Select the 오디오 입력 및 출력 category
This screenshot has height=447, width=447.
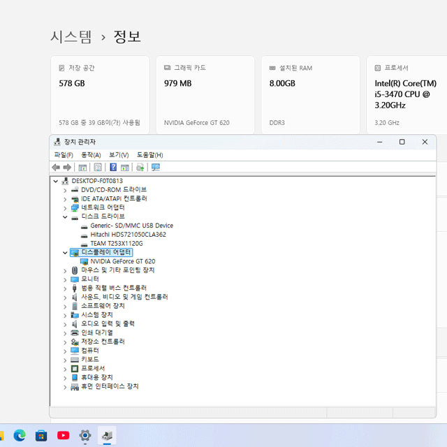tap(108, 324)
